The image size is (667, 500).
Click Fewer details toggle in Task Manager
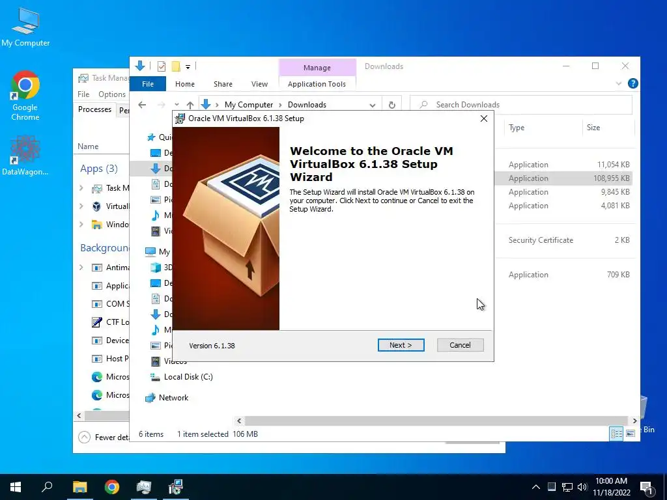tap(104, 437)
